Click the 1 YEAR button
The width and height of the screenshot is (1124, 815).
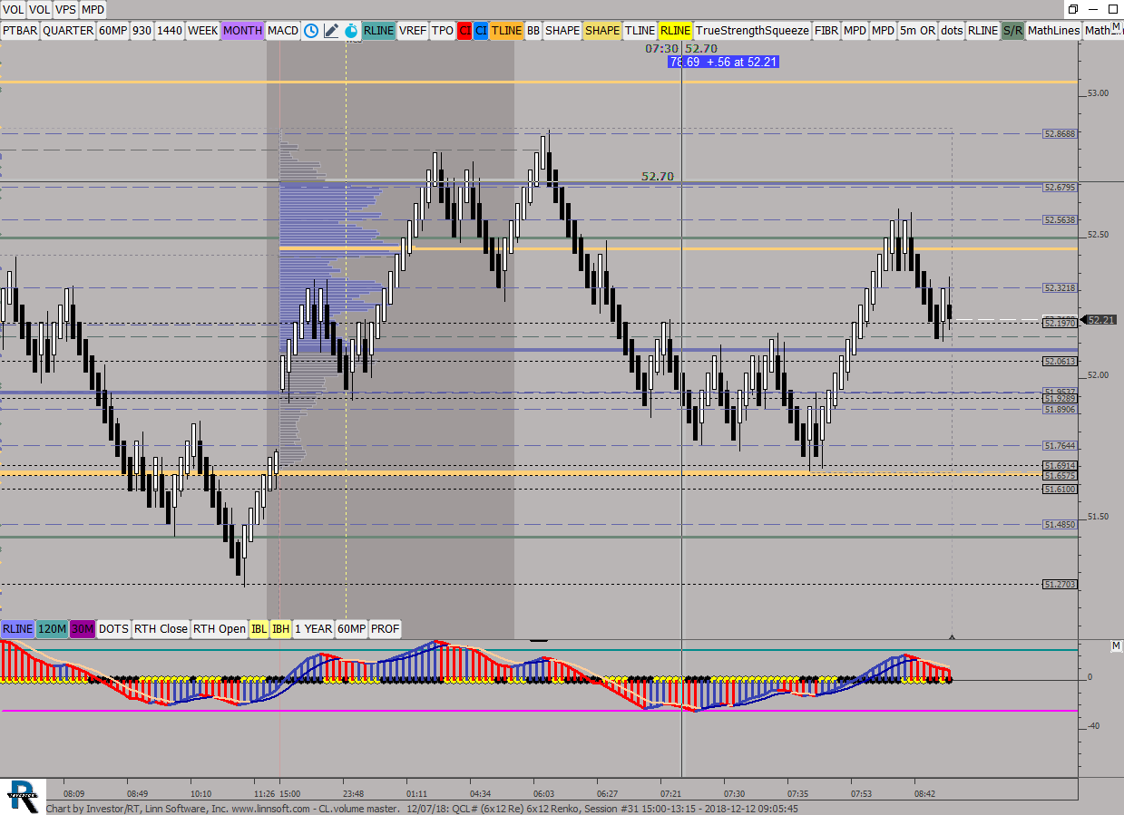click(x=314, y=629)
